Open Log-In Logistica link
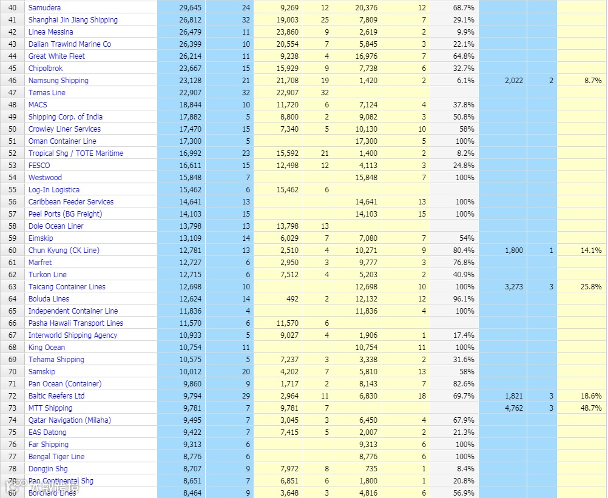608x498 pixels. pyautogui.click(x=54, y=189)
